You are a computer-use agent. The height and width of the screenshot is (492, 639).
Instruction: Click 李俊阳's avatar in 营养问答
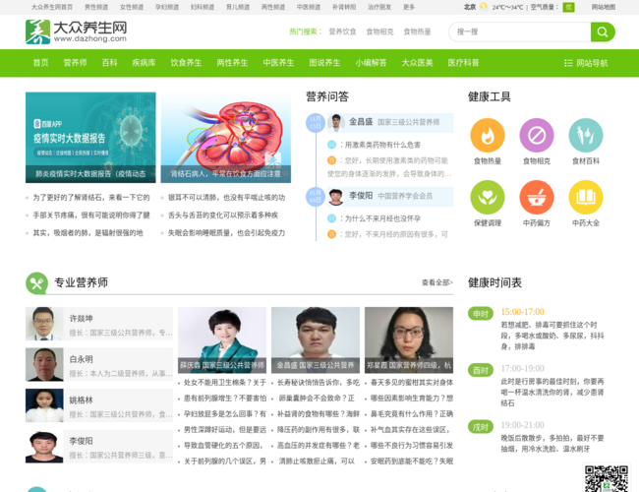click(336, 196)
